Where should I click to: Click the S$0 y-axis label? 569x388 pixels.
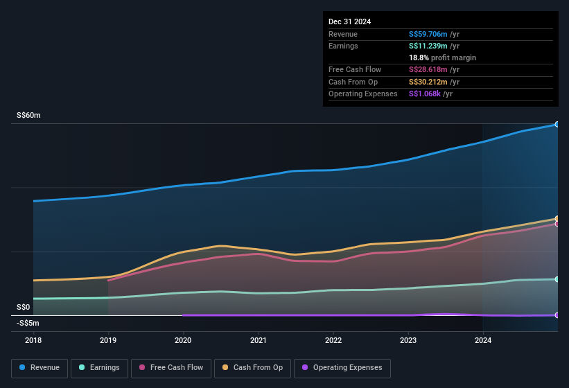pos(24,307)
